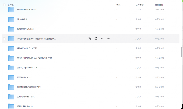Tick the checkbox beside the 冰汽时代 folder
Viewport: 183px width, 109px height.
(x=4, y=39)
